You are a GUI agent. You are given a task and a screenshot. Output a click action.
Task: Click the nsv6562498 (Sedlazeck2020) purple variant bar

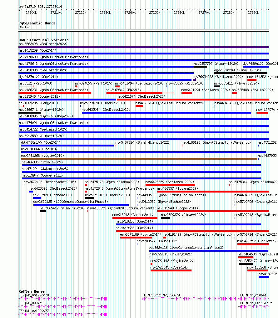(x=144, y=47)
